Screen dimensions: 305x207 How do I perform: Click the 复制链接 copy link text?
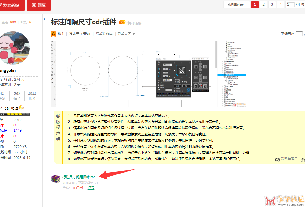(134, 23)
